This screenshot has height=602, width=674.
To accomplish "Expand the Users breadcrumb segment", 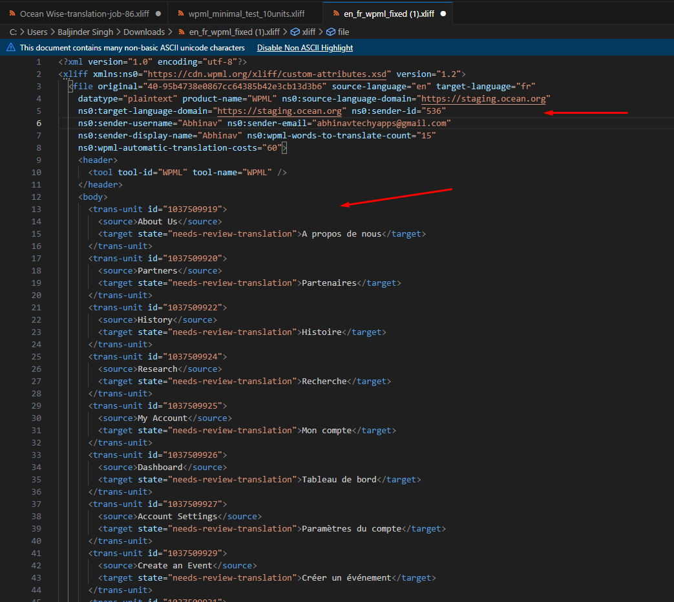I will tap(37, 32).
